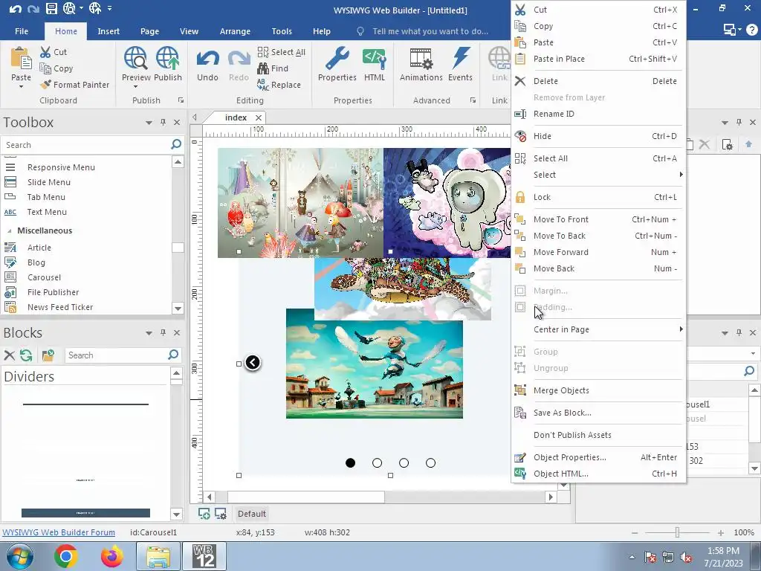The width and height of the screenshot is (761, 571).
Task: Choose Save As Block in context menu
Action: (598, 413)
